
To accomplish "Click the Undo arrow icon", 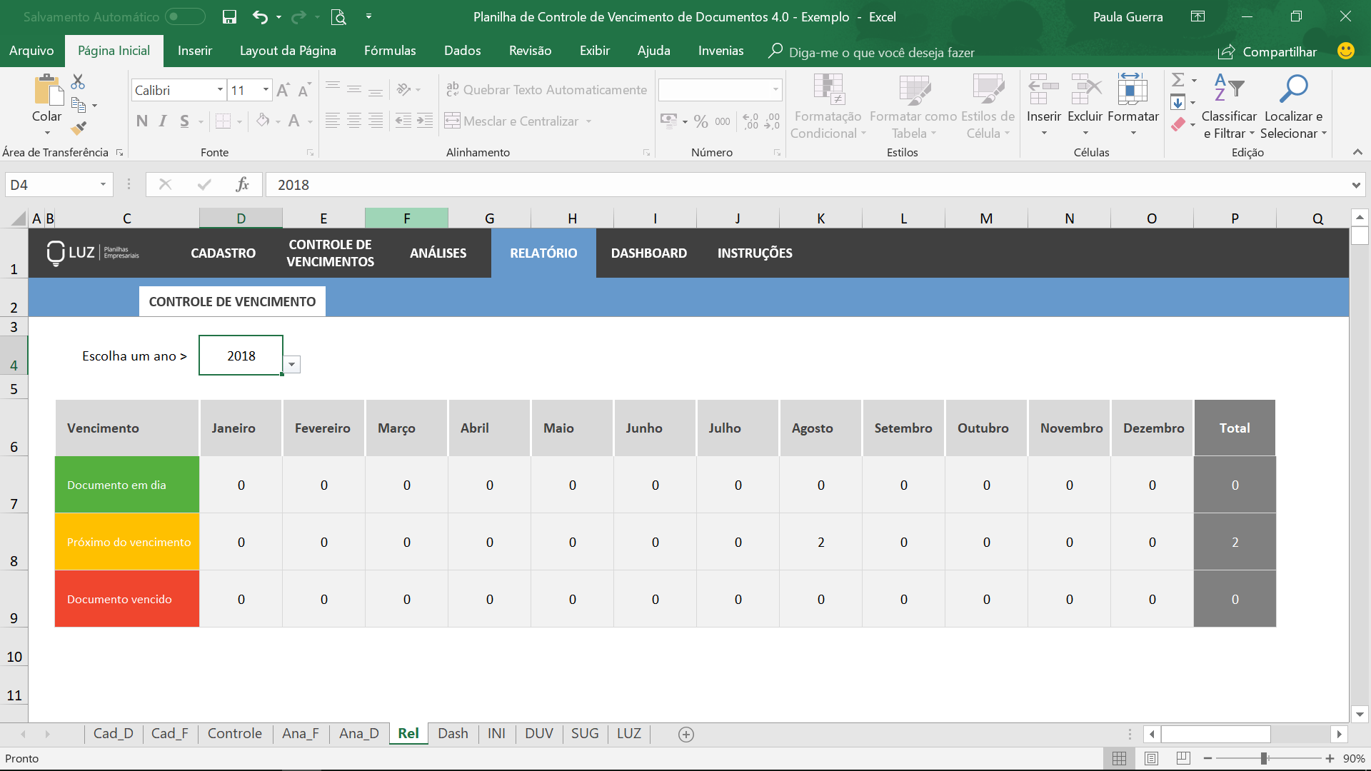I will 260,17.
